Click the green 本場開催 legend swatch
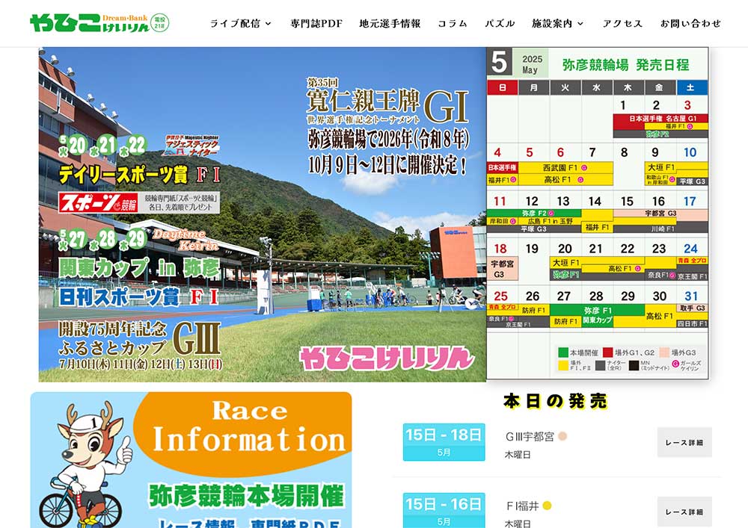The height and width of the screenshot is (528, 748). [563, 352]
